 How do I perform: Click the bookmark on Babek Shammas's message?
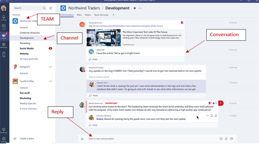coord(209,103)
